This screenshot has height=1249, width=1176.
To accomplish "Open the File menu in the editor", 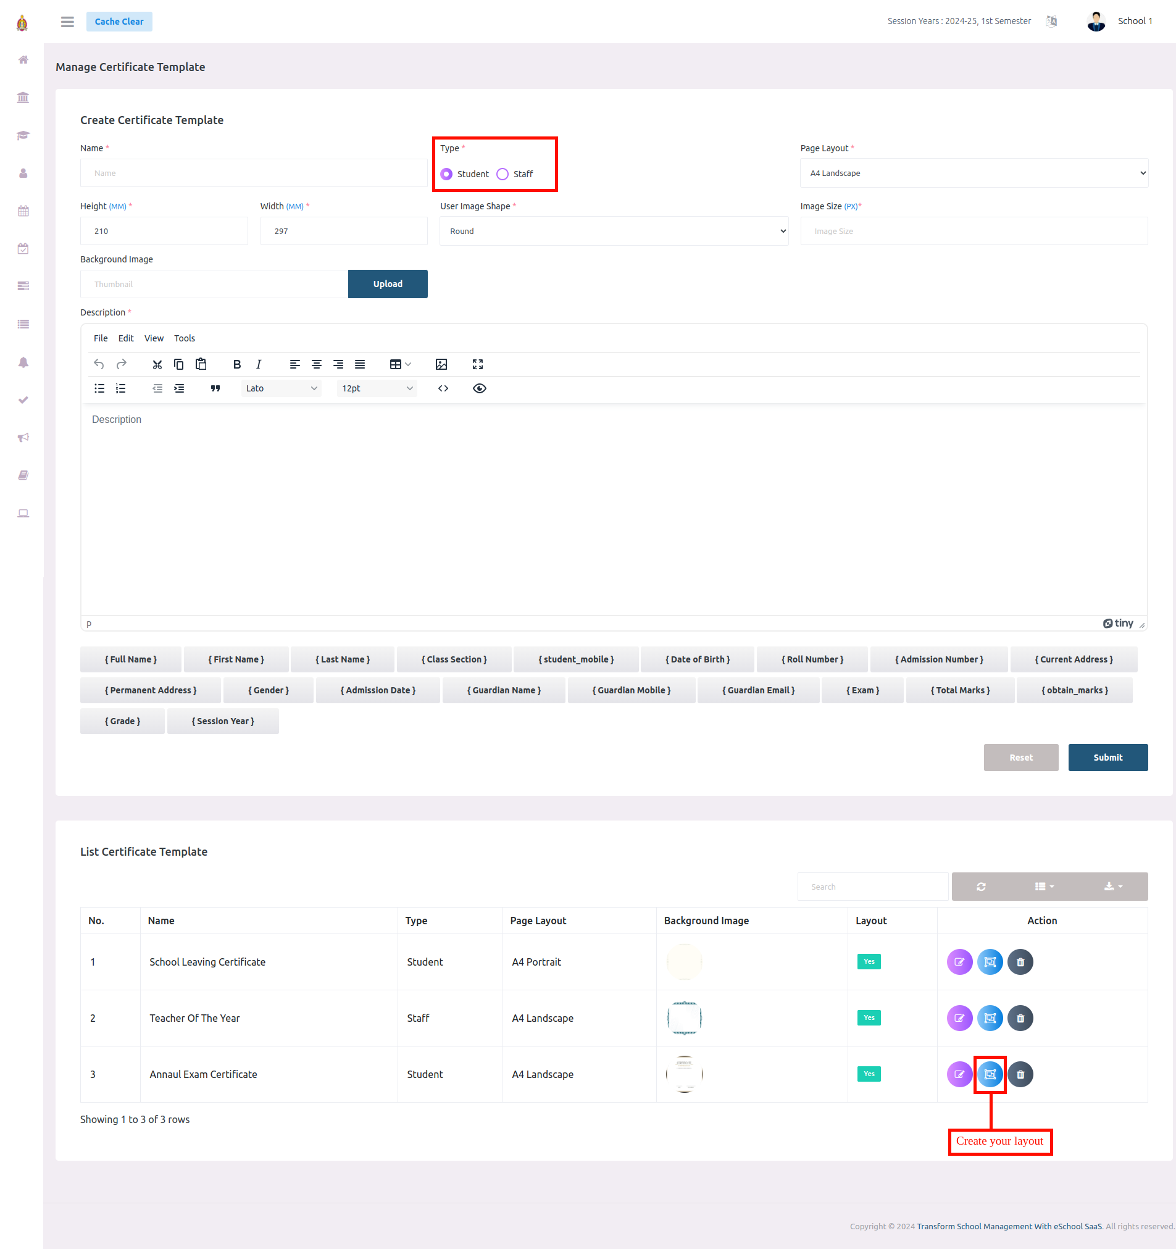I will (x=100, y=338).
